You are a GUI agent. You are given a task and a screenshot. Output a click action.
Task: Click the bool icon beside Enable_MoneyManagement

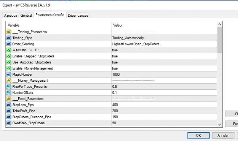click(9, 68)
